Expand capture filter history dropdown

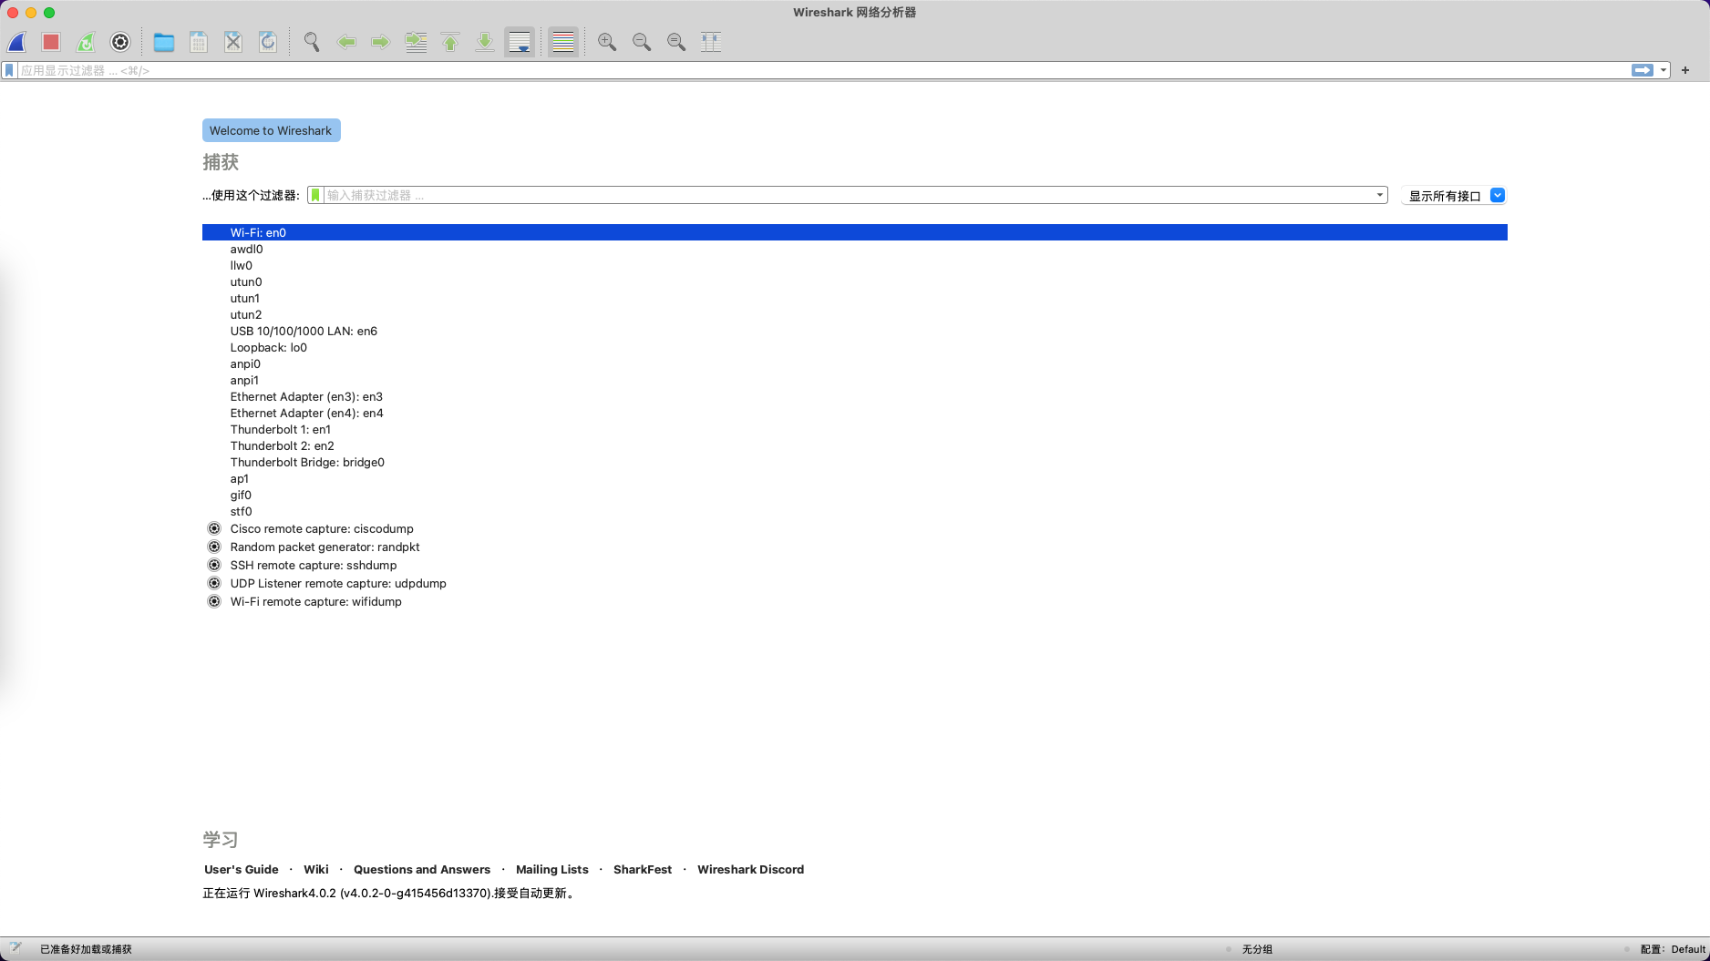1380,195
